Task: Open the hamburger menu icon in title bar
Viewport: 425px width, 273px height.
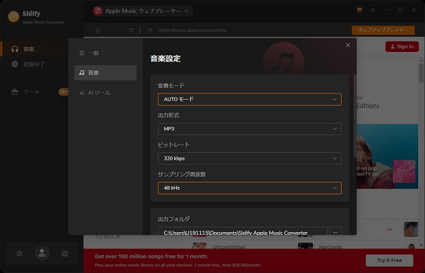Action: coord(373,10)
